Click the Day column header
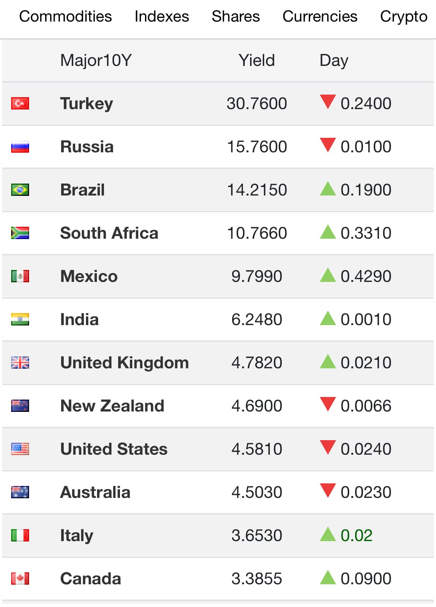 (x=334, y=60)
